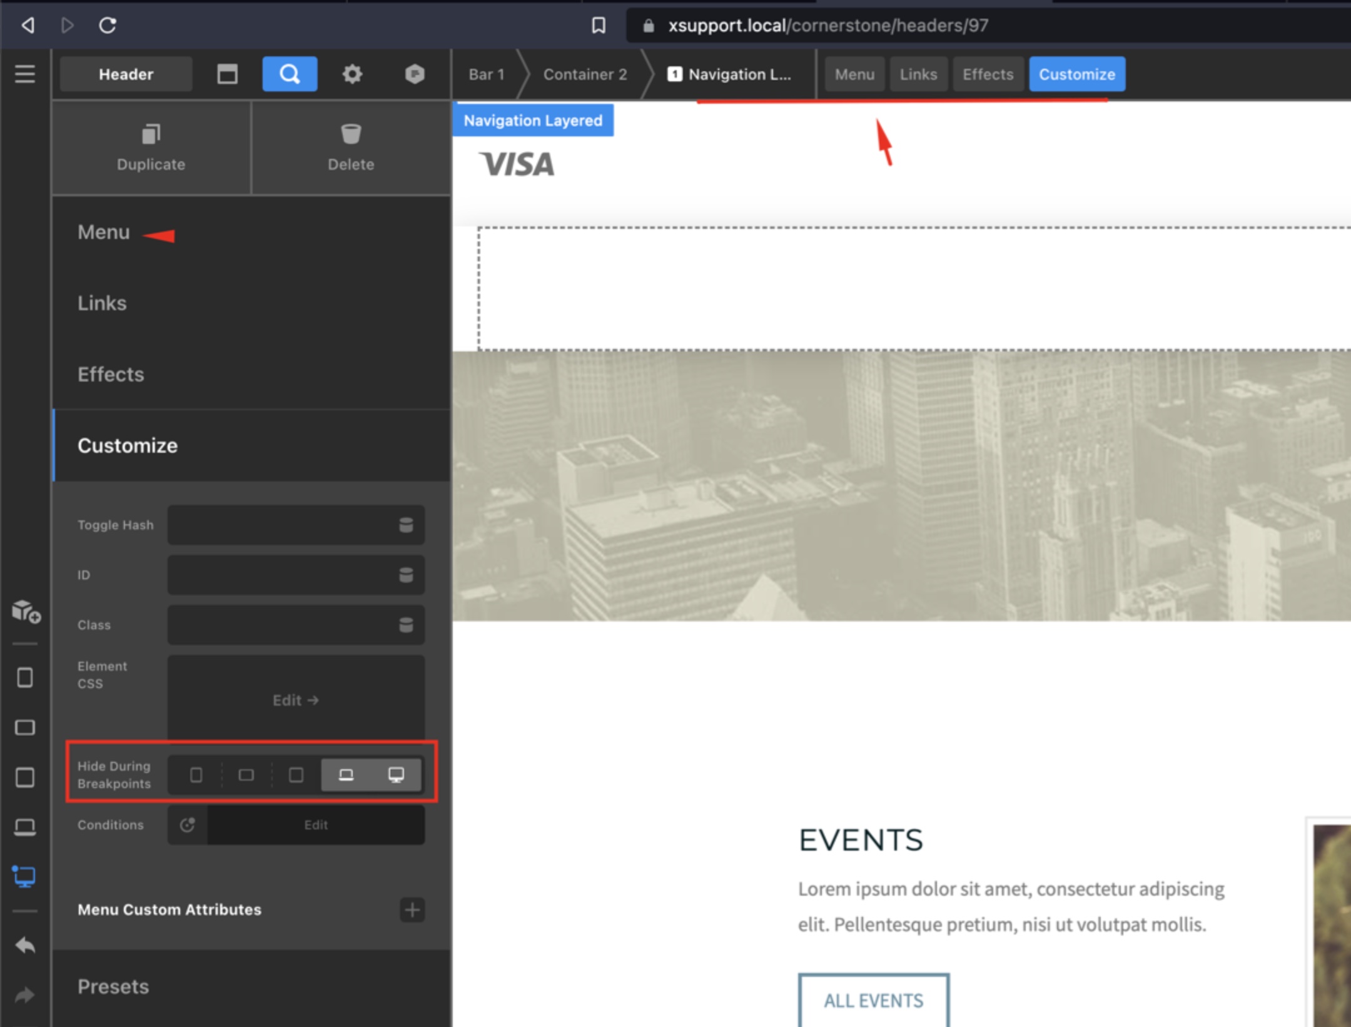Click the Toggle Hash input field

(296, 525)
